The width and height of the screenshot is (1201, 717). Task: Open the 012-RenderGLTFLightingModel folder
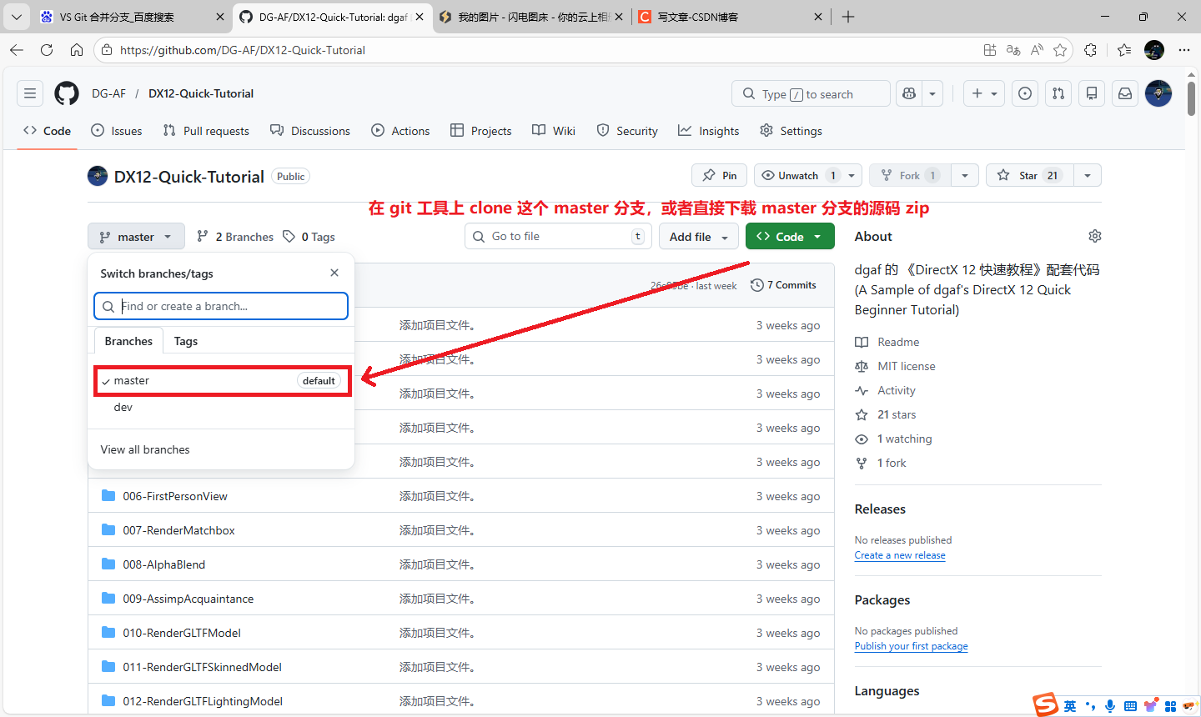click(203, 701)
